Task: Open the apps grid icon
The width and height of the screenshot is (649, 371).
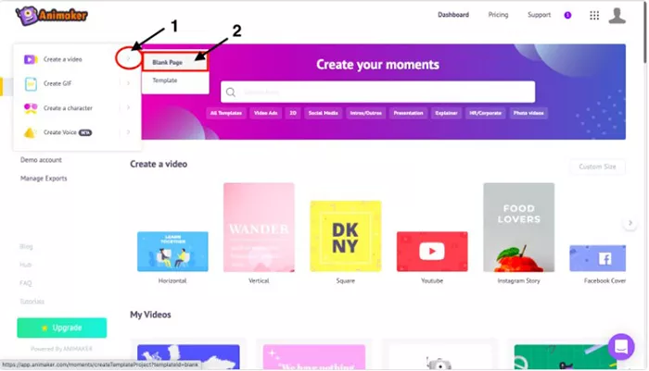Action: (594, 16)
